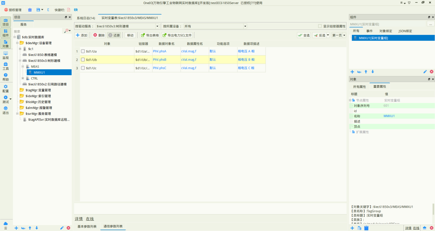
Task: Click red delete icon in components panel
Action: point(431,72)
